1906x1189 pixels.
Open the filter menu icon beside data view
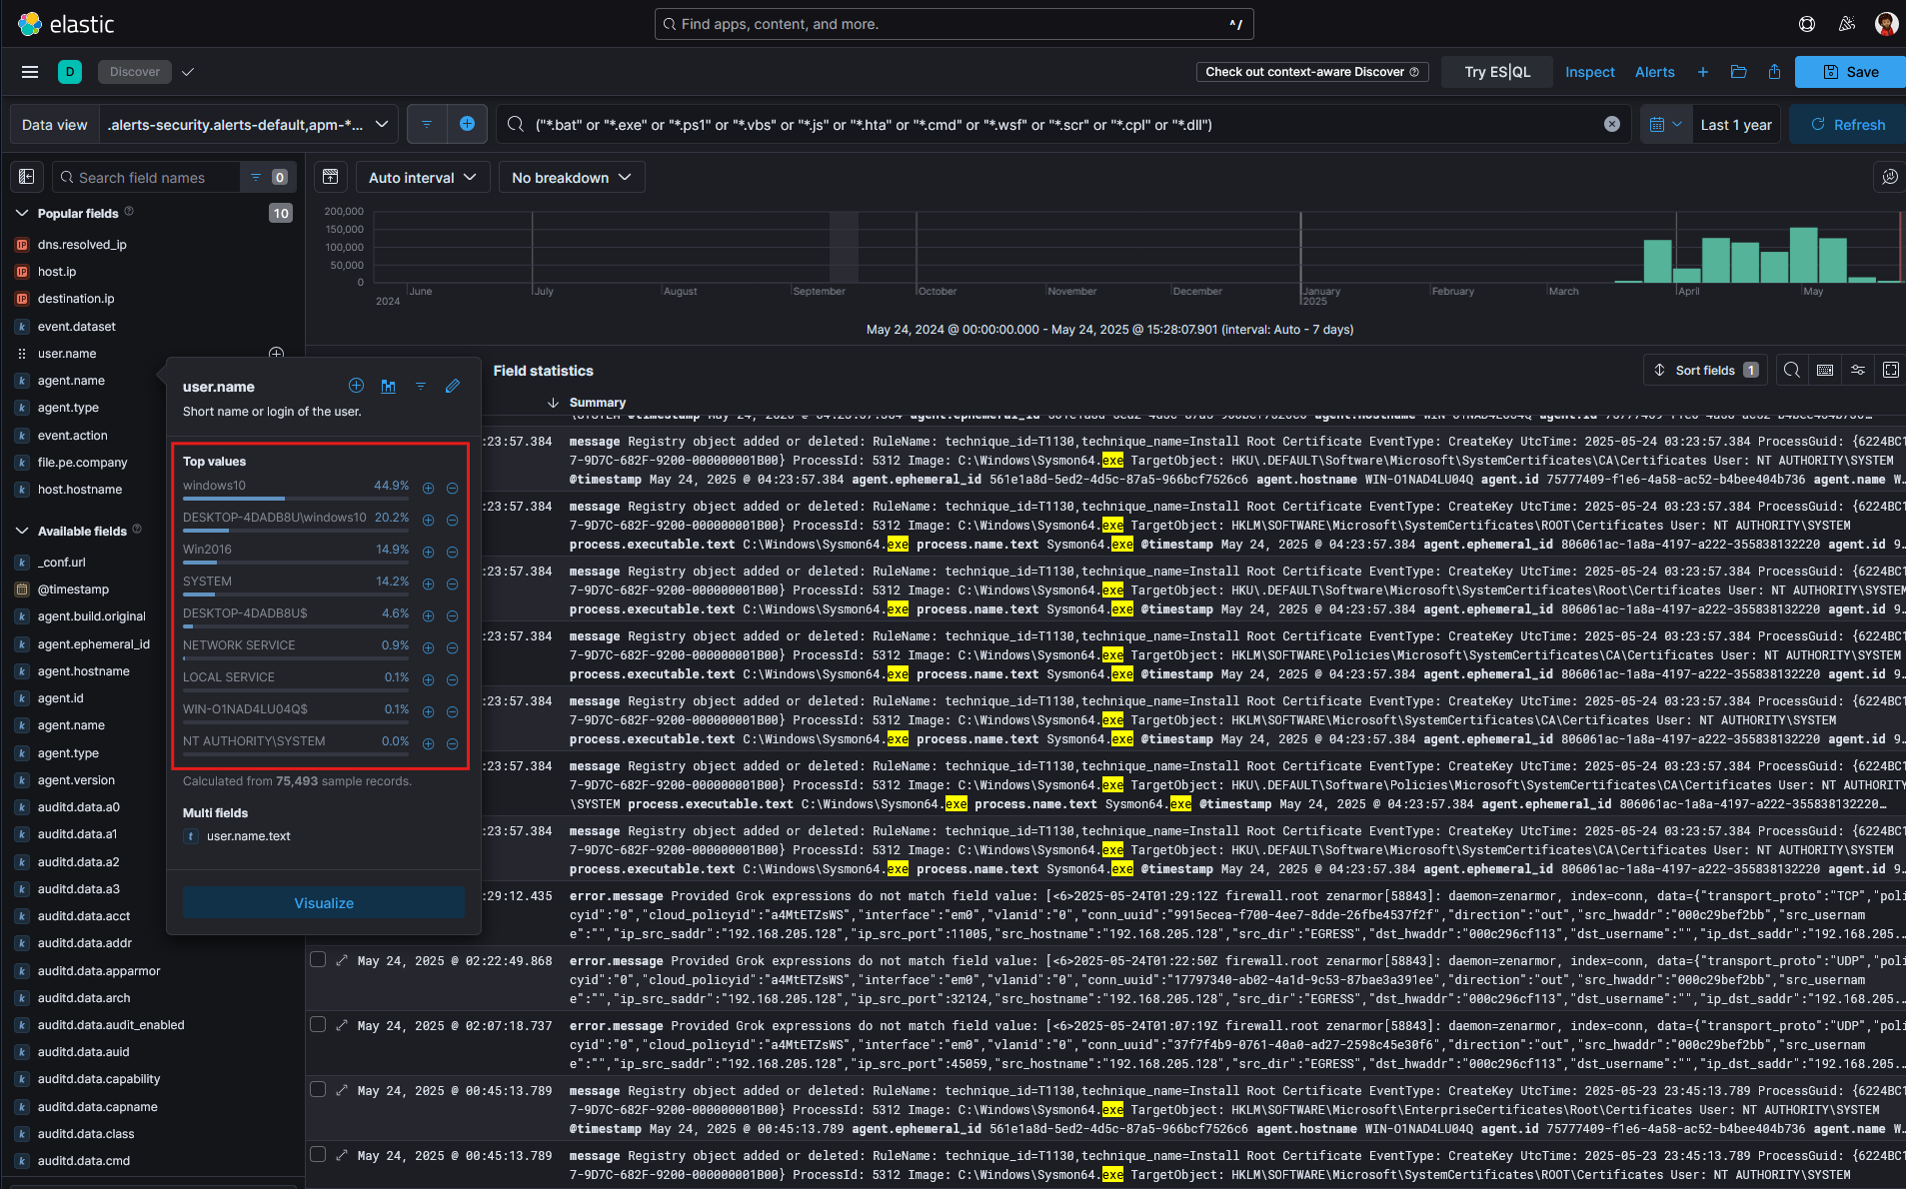pyautogui.click(x=427, y=124)
